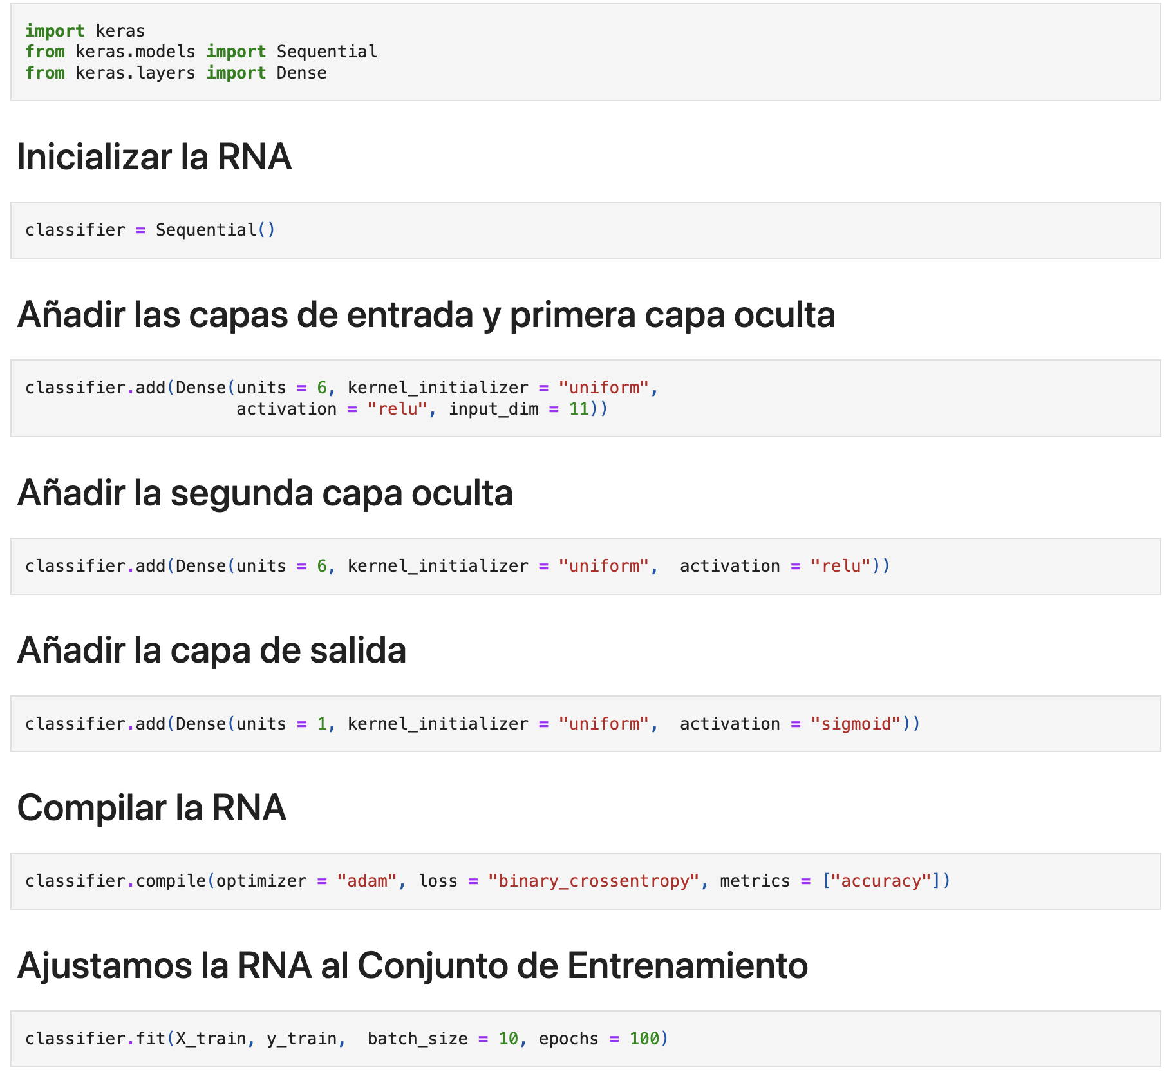Click the text 'from keras.models import Sequential'

(x=202, y=52)
